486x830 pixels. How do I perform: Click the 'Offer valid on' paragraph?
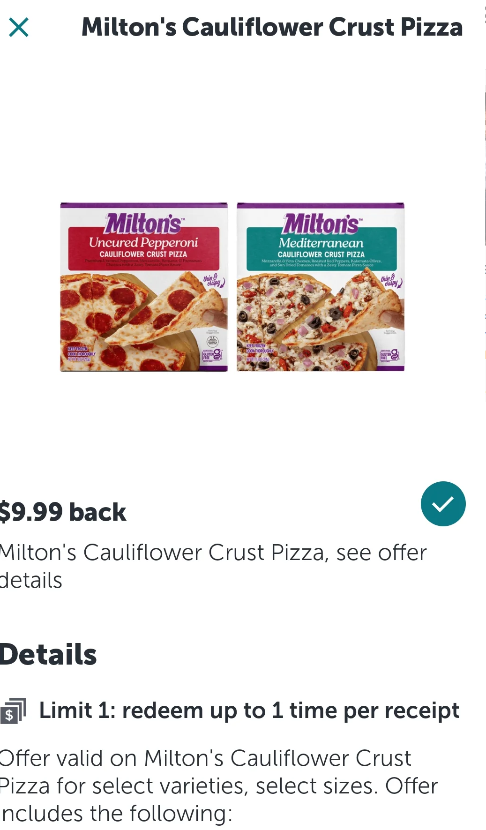218,785
